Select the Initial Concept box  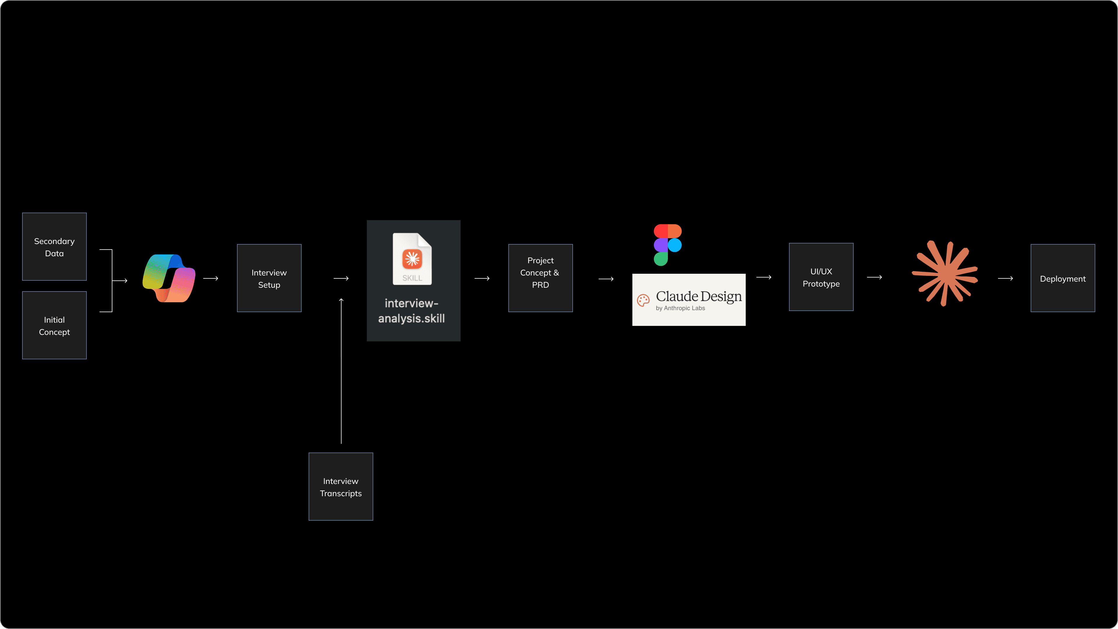point(54,325)
